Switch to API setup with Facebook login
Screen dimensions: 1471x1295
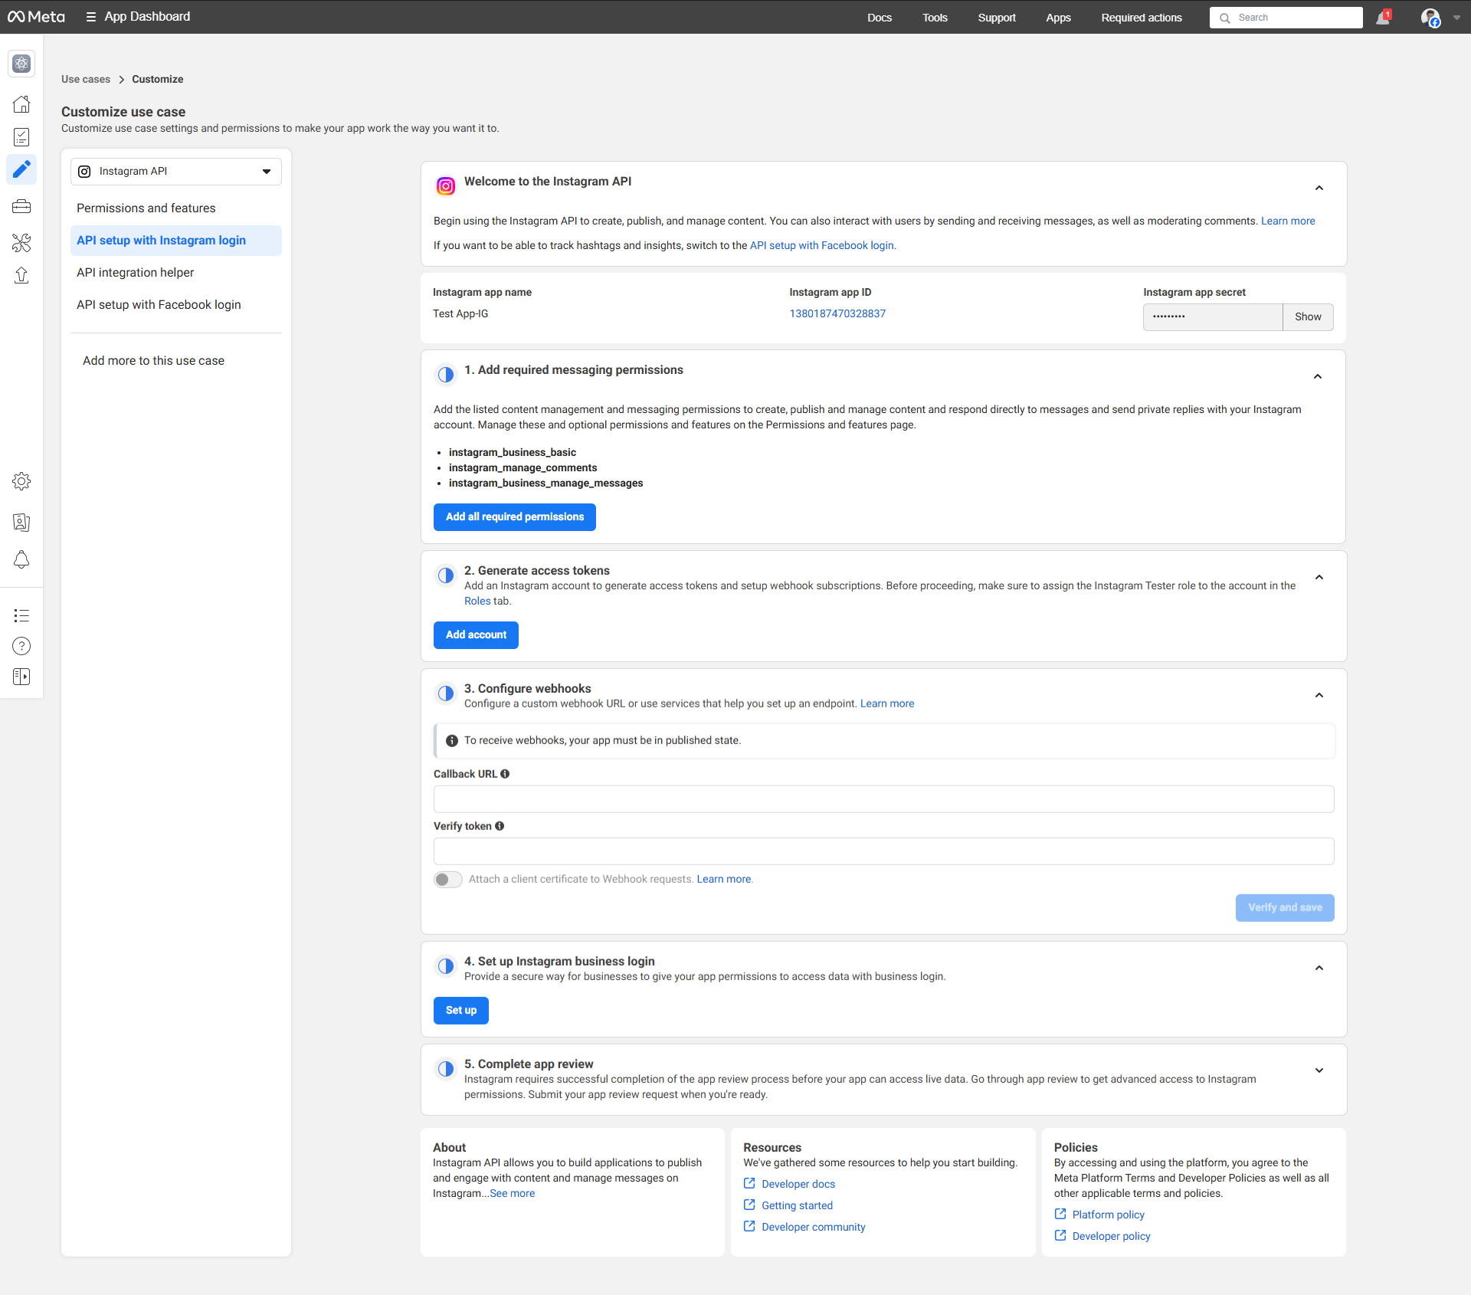click(159, 304)
